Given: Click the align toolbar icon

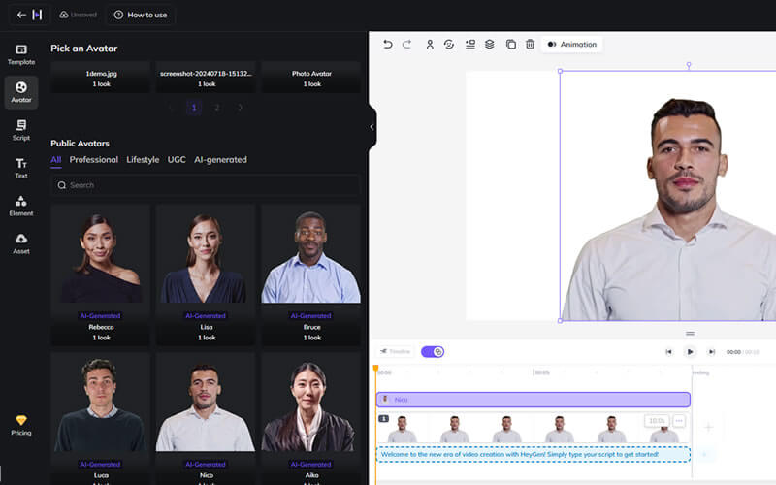Looking at the screenshot, I should 470,44.
